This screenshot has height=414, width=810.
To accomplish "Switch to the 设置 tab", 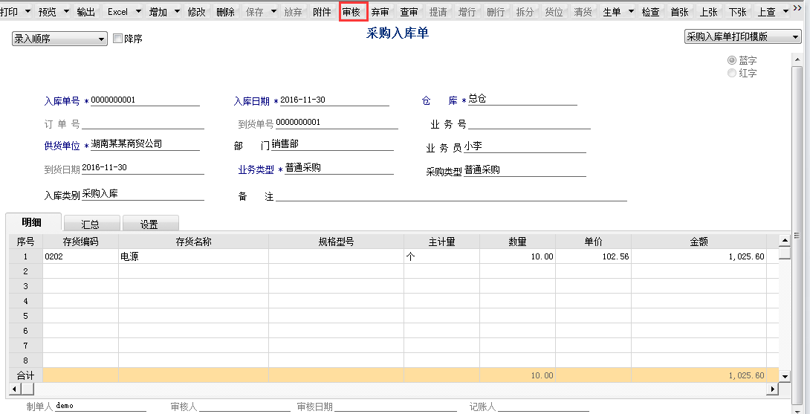I will click(149, 224).
